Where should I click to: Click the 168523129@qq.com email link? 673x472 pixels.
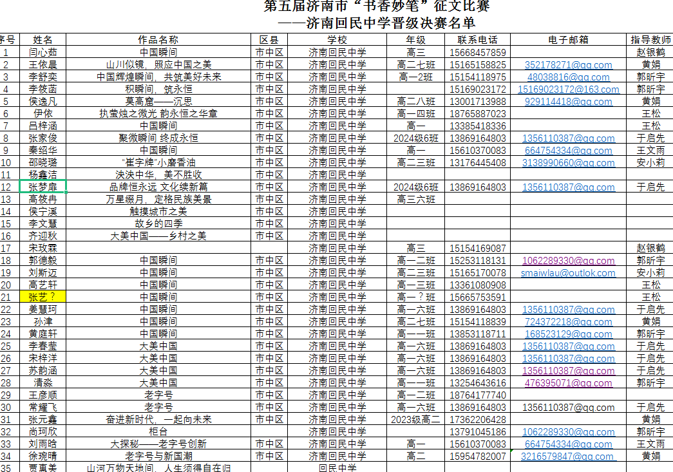tap(568, 334)
